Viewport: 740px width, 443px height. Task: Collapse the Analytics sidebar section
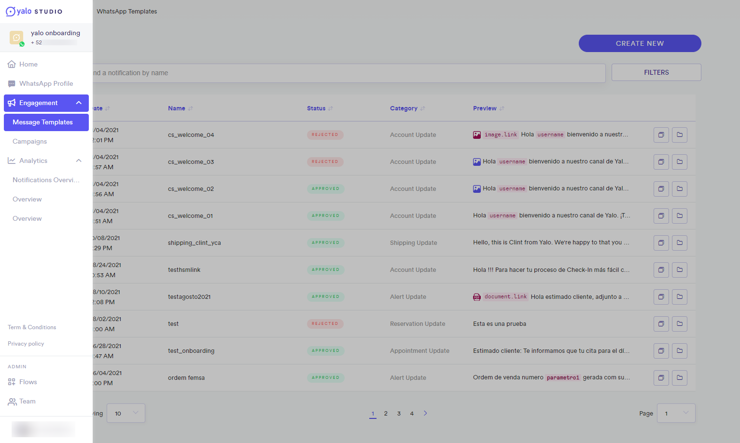pyautogui.click(x=79, y=161)
